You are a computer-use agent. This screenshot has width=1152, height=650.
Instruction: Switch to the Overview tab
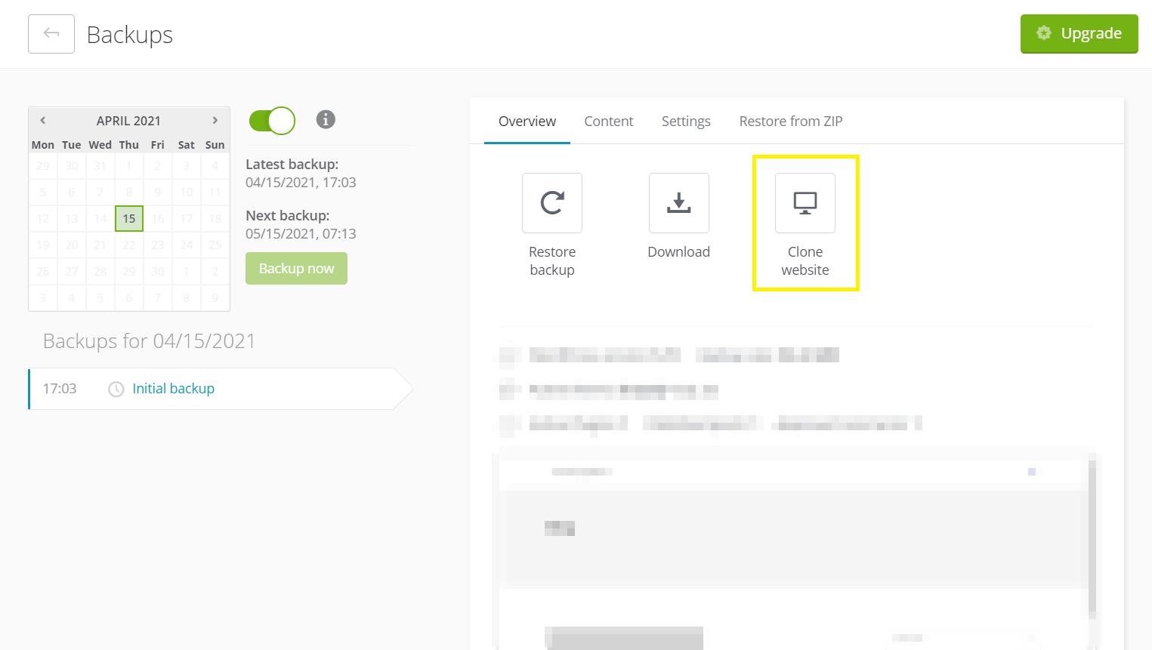527,122
